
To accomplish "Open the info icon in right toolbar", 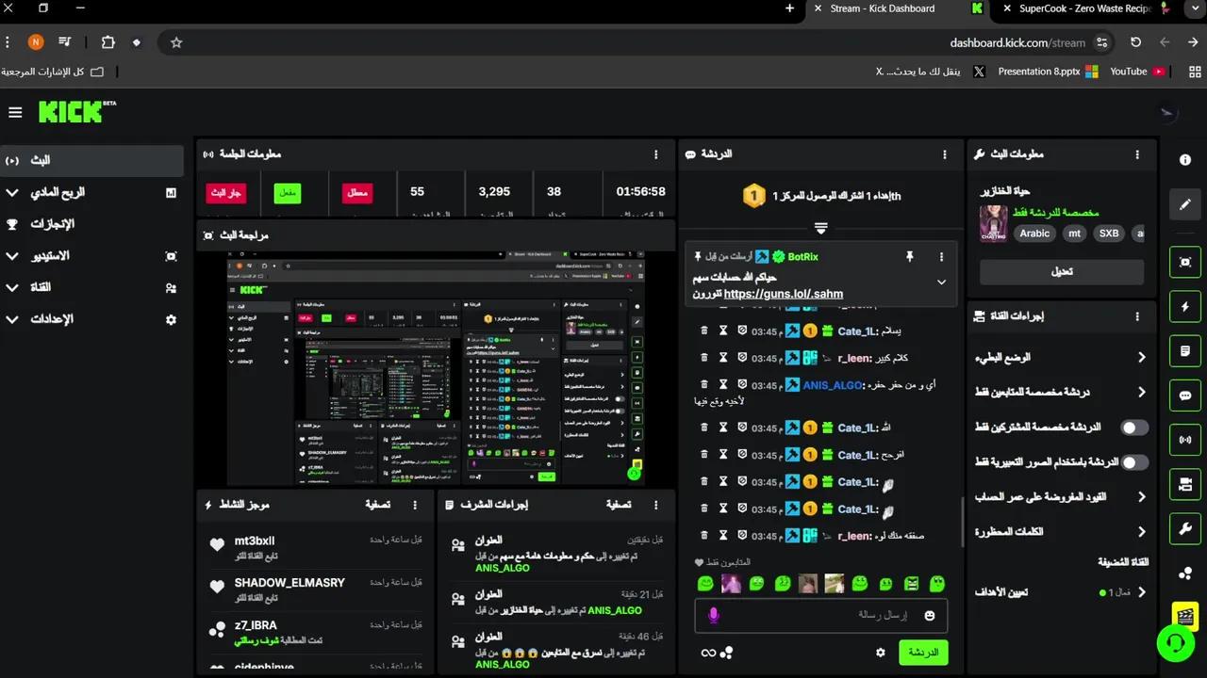I will pos(1185,160).
